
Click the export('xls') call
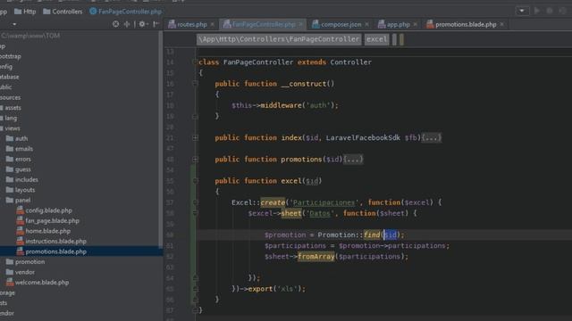tap(276, 289)
